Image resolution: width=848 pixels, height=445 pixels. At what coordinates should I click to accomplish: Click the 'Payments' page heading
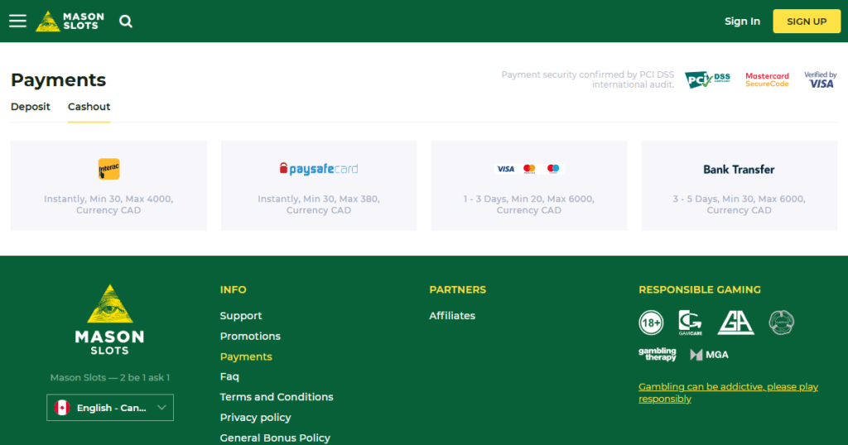(x=59, y=80)
